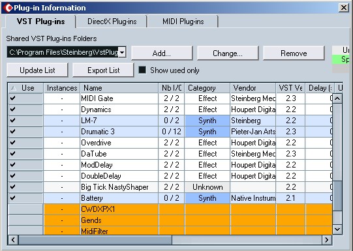Click the Native Instruments vendor cell
353x251 pixels.
[253, 198]
